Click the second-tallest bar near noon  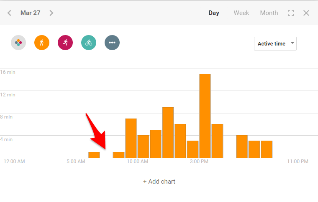coord(168,132)
